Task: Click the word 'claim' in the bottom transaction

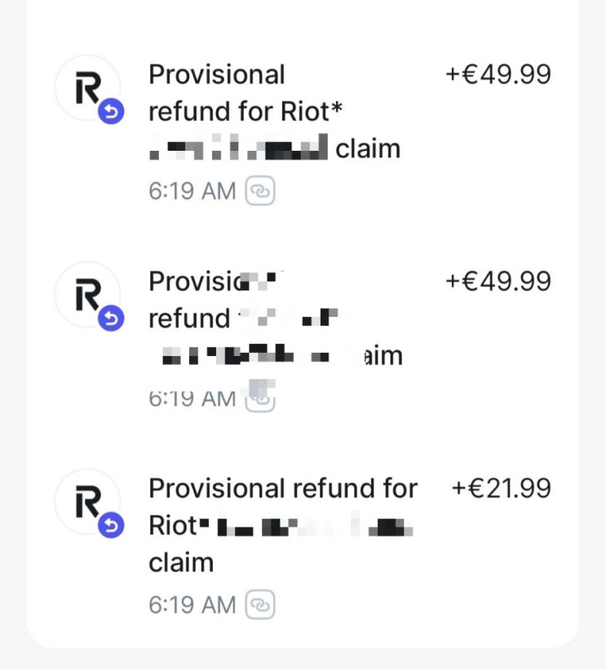Action: (x=181, y=563)
